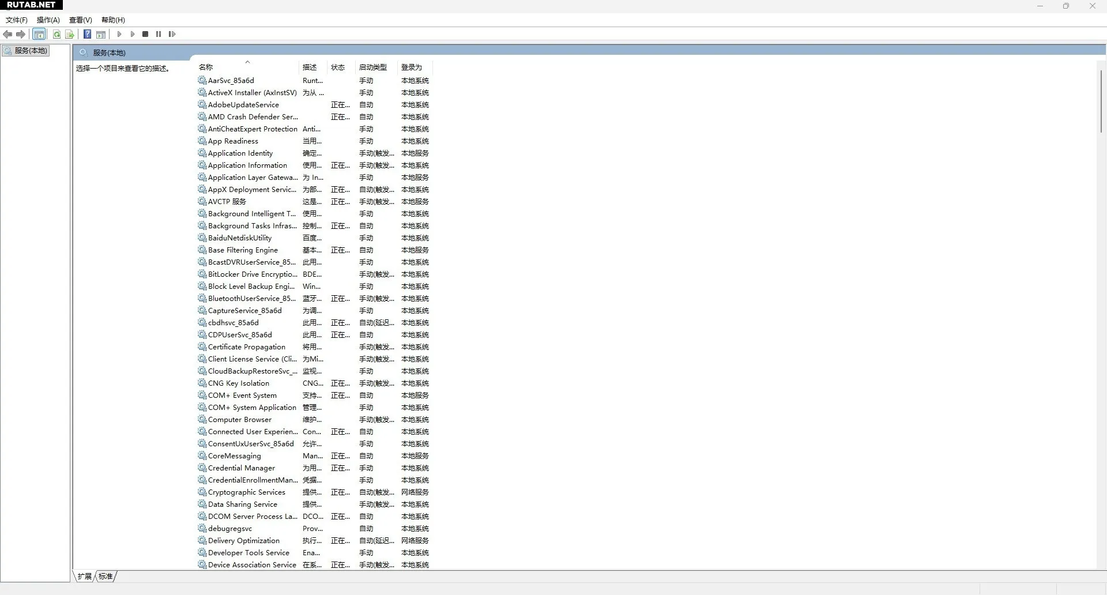Click the Export list toolbar icon

point(70,35)
